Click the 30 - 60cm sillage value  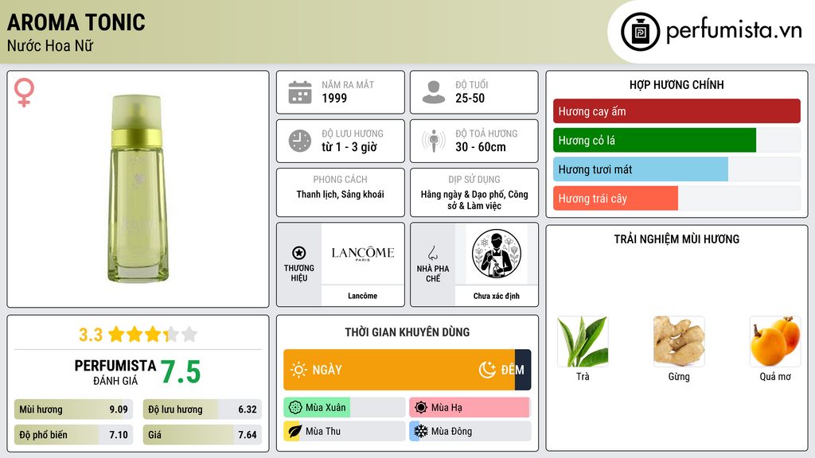[480, 147]
